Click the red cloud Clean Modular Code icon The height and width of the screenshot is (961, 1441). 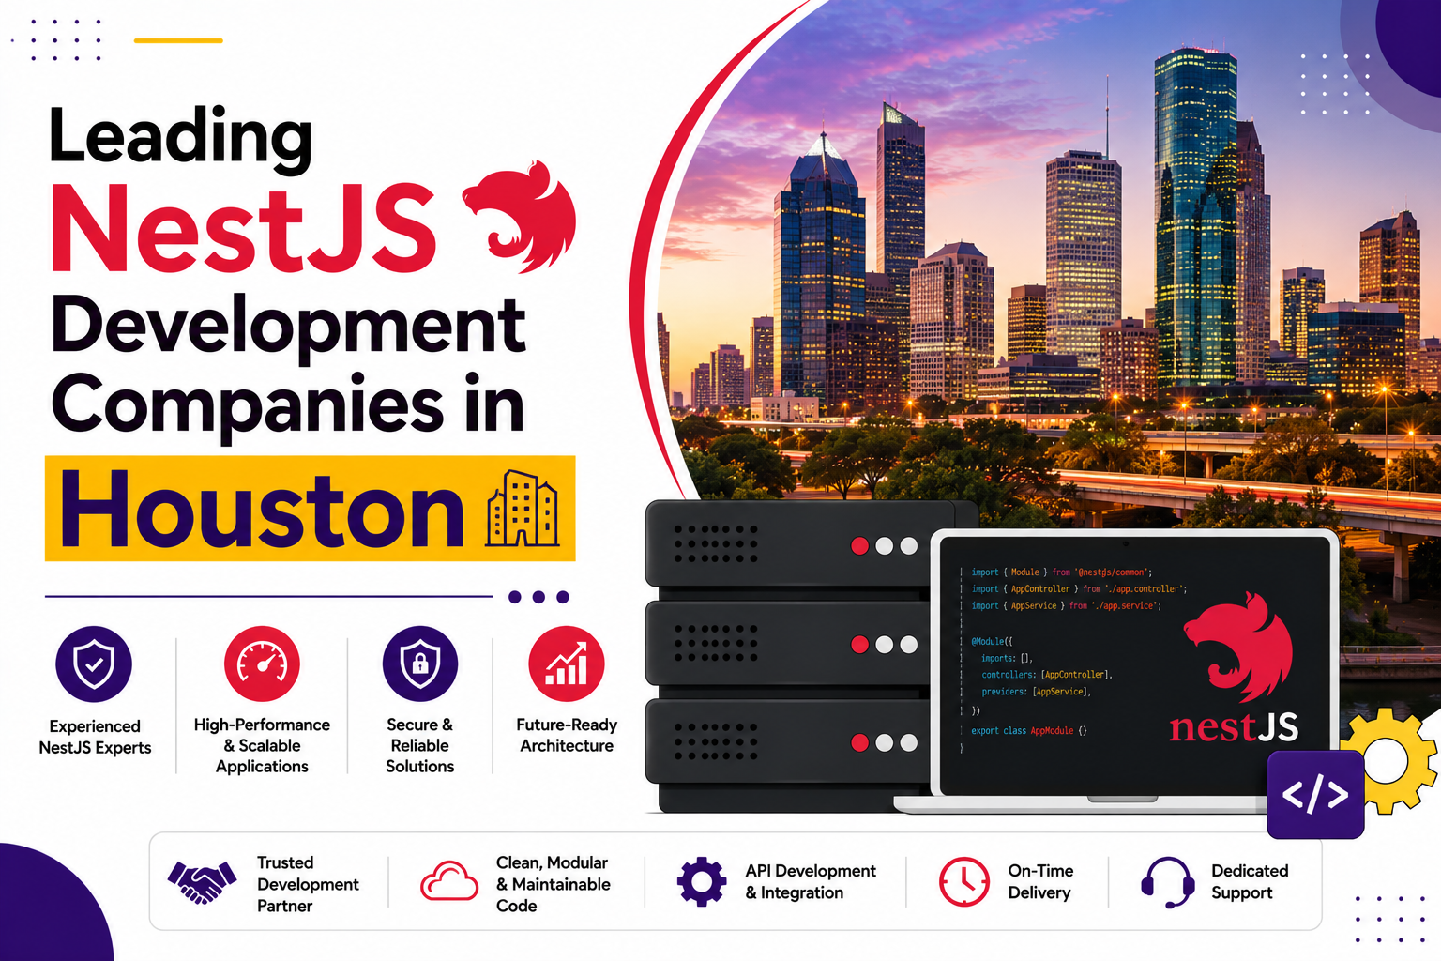coord(449,881)
